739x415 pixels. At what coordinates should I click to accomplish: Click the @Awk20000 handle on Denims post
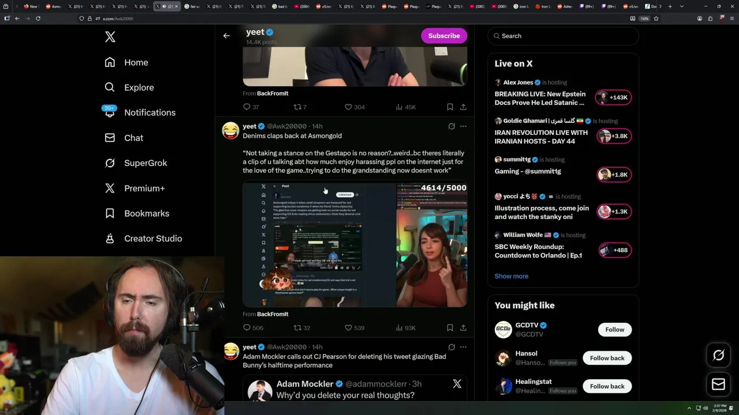click(x=286, y=126)
